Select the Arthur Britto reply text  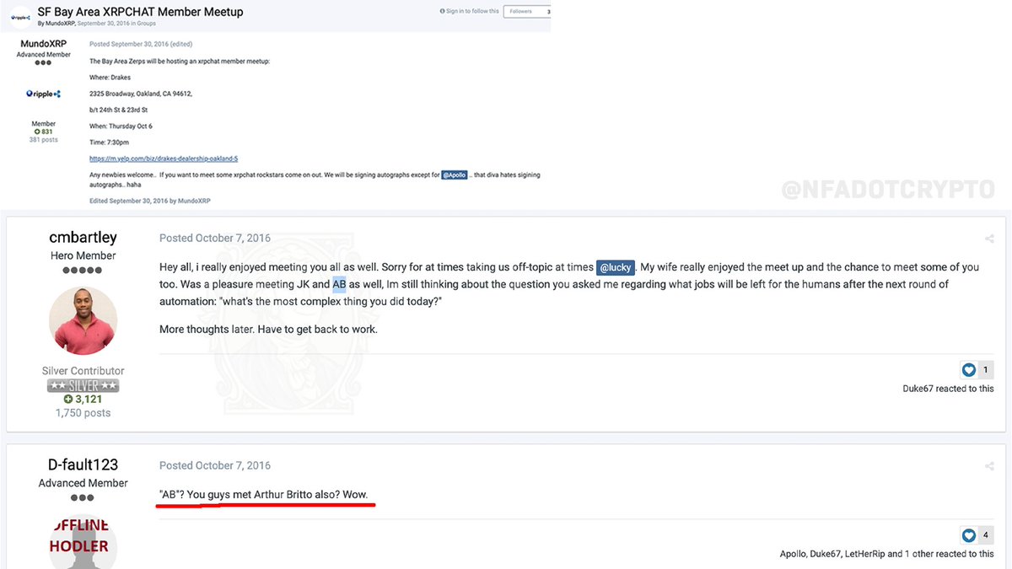(264, 494)
